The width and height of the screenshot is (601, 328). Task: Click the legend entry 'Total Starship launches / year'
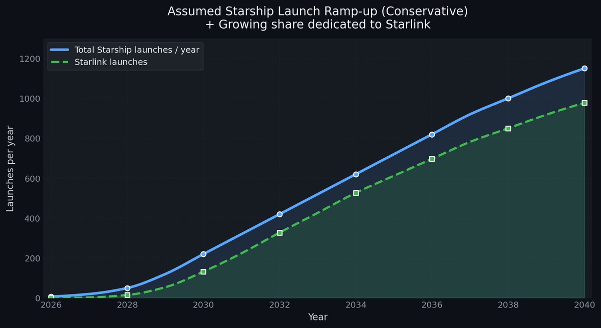pos(137,50)
